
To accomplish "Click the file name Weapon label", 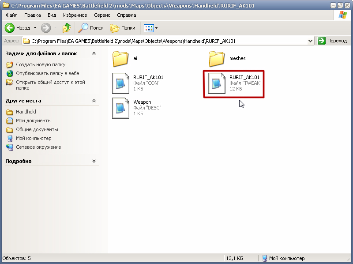I will 142,102.
